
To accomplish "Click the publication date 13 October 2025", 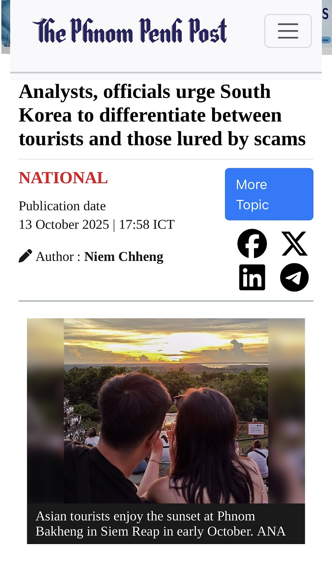I will [x=64, y=224].
